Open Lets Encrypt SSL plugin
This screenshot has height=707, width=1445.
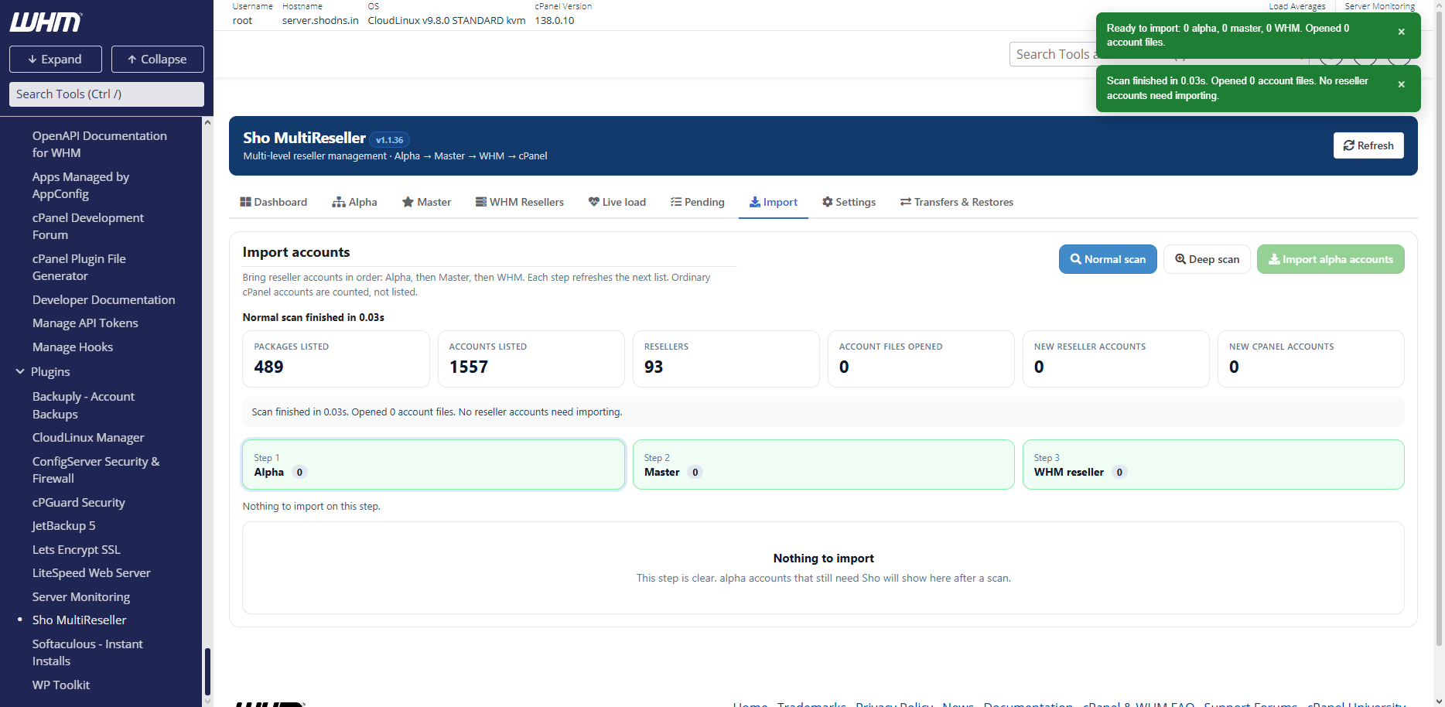click(x=77, y=549)
